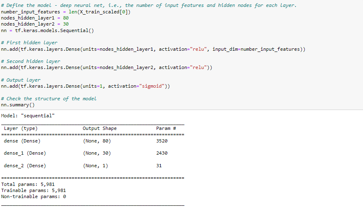Screen dimensions: 363x207
Task: Click the '# Check the structure of the model' comment
Action: click(x=48, y=99)
